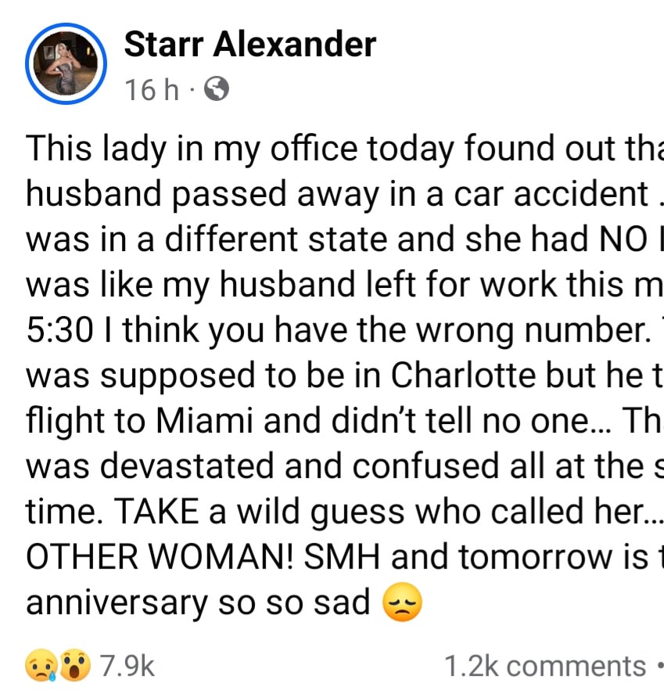Open Starr Alexander's profile picture
The height and width of the screenshot is (690, 664).
66,63
